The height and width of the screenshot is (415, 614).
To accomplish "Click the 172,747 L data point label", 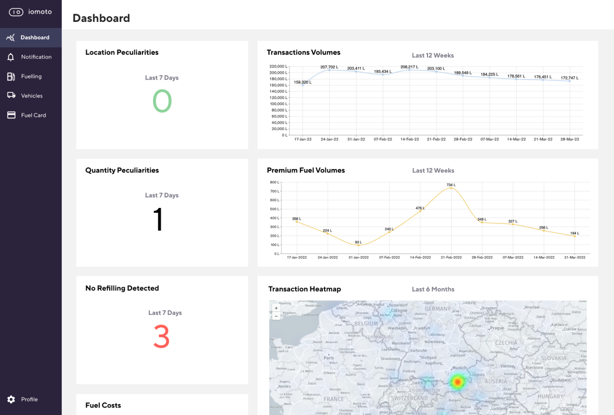I will [x=570, y=78].
